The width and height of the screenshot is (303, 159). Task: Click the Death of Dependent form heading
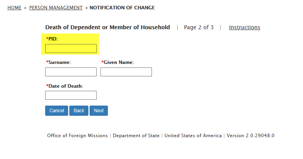tap(107, 27)
